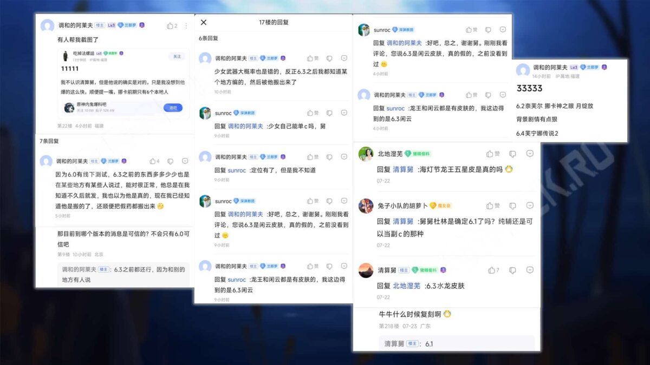Select the line "6.4芙宁娜传说2"
650x365 pixels.
point(537,133)
